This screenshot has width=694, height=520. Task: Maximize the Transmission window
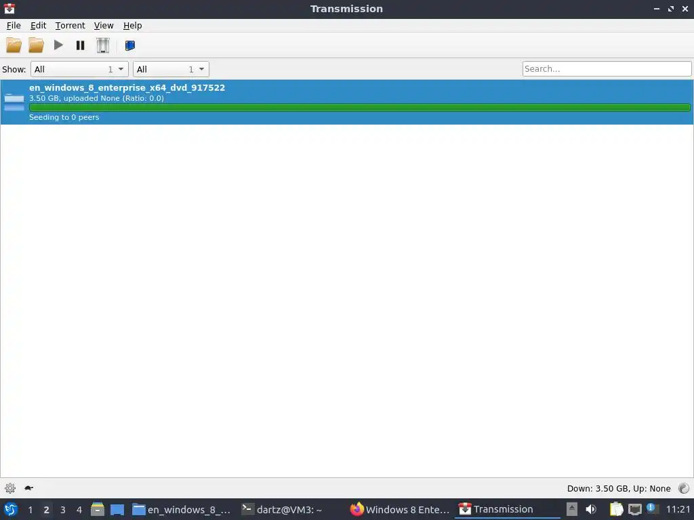(x=671, y=9)
